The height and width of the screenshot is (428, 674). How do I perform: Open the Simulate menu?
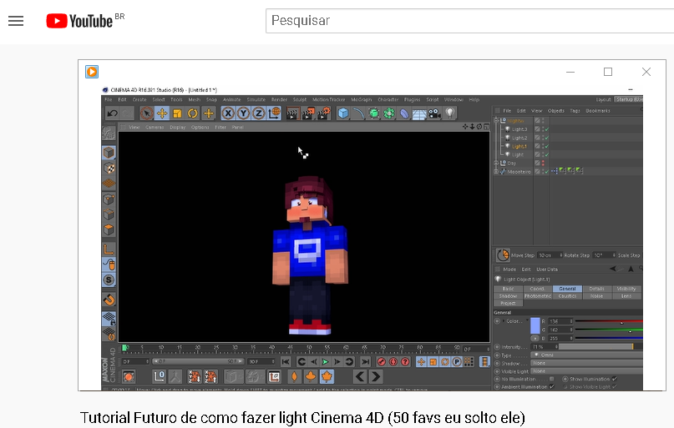pyautogui.click(x=256, y=99)
